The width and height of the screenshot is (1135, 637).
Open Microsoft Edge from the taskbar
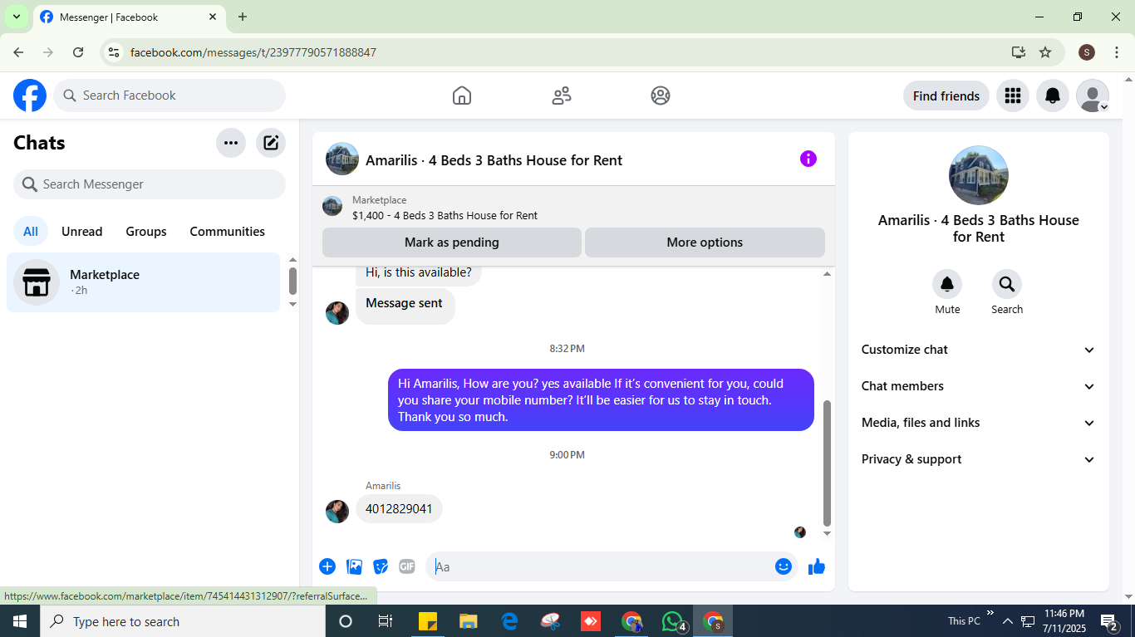[x=509, y=621]
